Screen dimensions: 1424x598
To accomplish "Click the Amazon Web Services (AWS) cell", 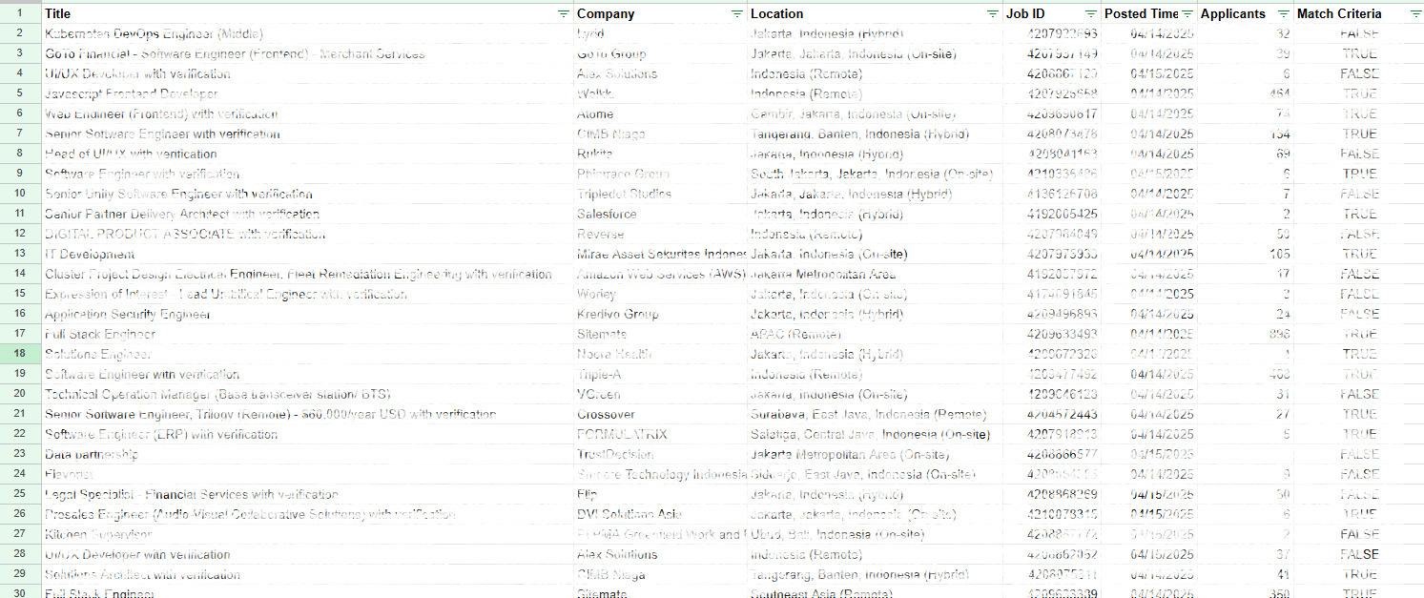I will click(660, 274).
